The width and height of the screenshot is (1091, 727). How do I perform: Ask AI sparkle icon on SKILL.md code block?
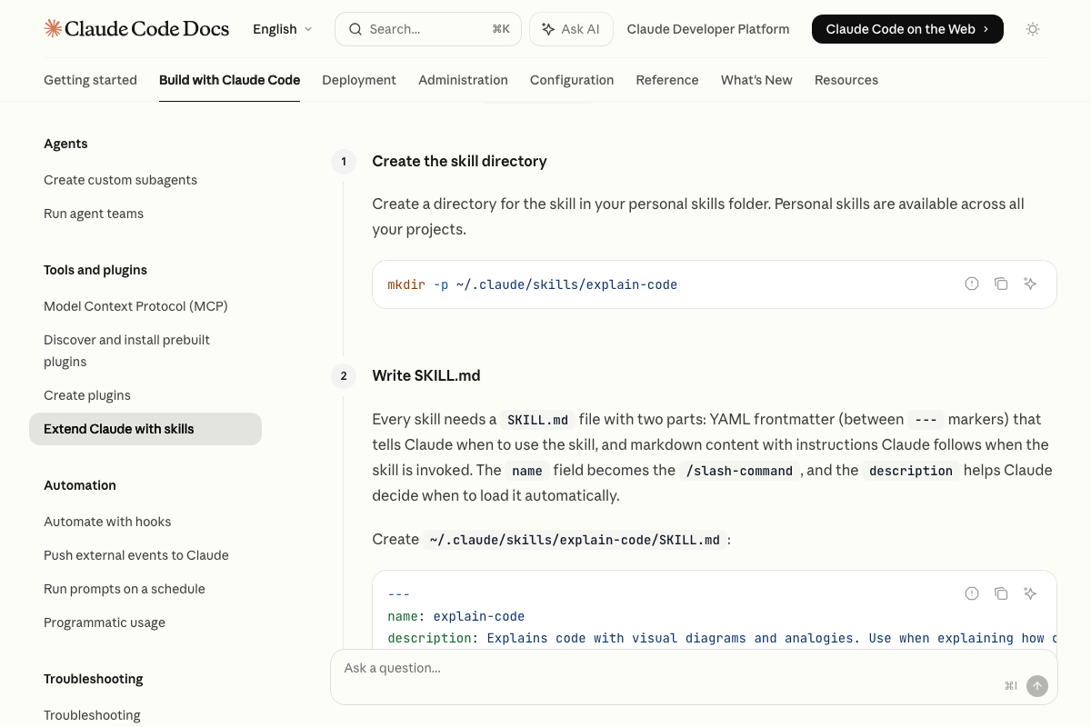1030,593
